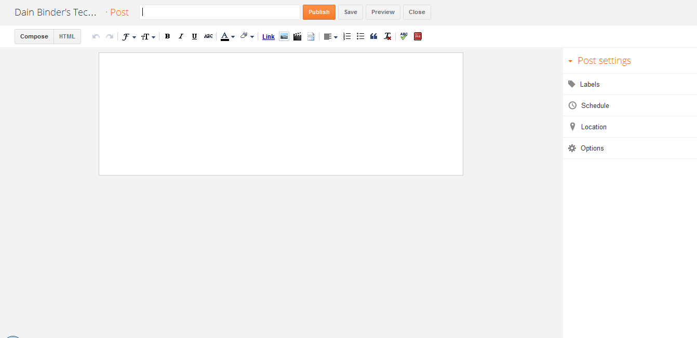The image size is (697, 338).
Task: Apply bulleted list formatting
Action: pyautogui.click(x=360, y=36)
